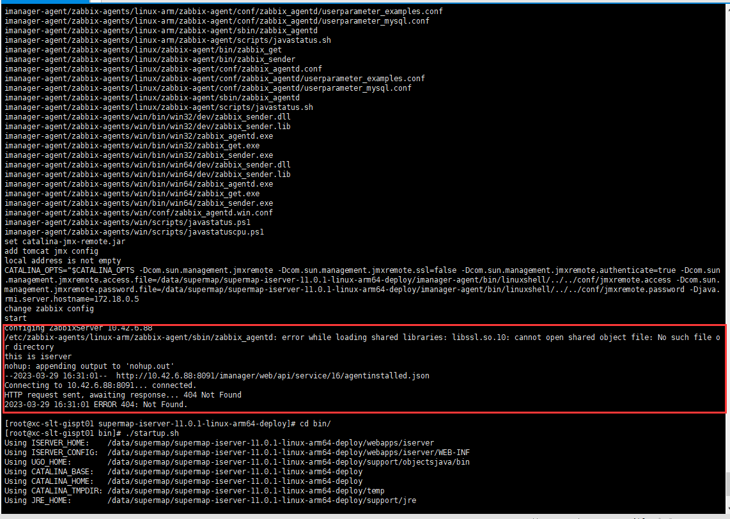Click the 'linux/zabbix-agent/scripts/javastatus.sh' line
Viewport: 730px width, 519px height.
[159, 107]
